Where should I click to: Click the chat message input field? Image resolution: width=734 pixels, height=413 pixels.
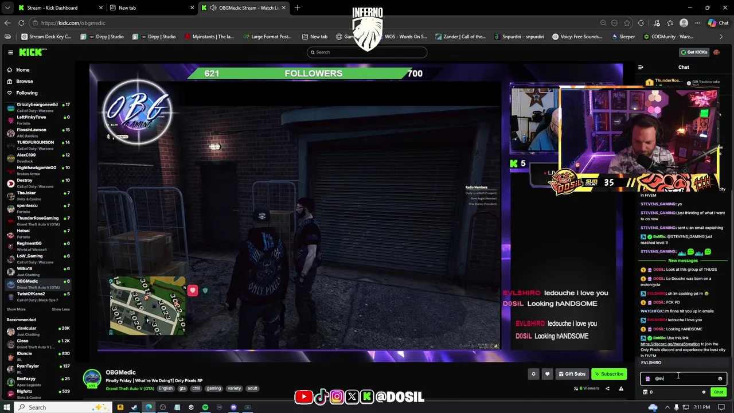(x=684, y=379)
